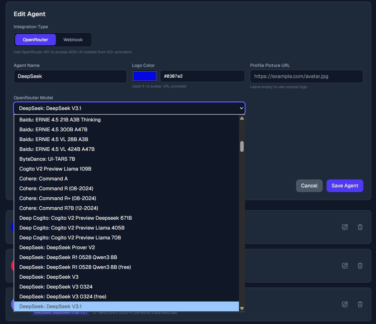Delete the second agent with trash icon
This screenshot has height=324, width=376.
[x=360, y=266]
